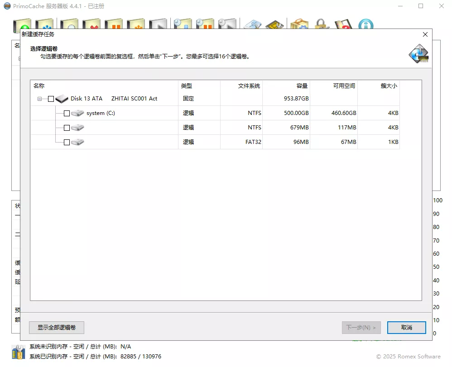This screenshot has height=367, width=452.
Task: Click the 96MB FAT32 volume drive icon
Action: tap(77, 142)
